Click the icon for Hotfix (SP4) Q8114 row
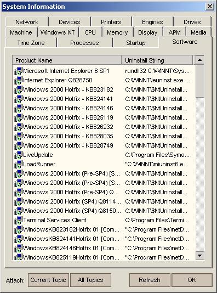 18,202
